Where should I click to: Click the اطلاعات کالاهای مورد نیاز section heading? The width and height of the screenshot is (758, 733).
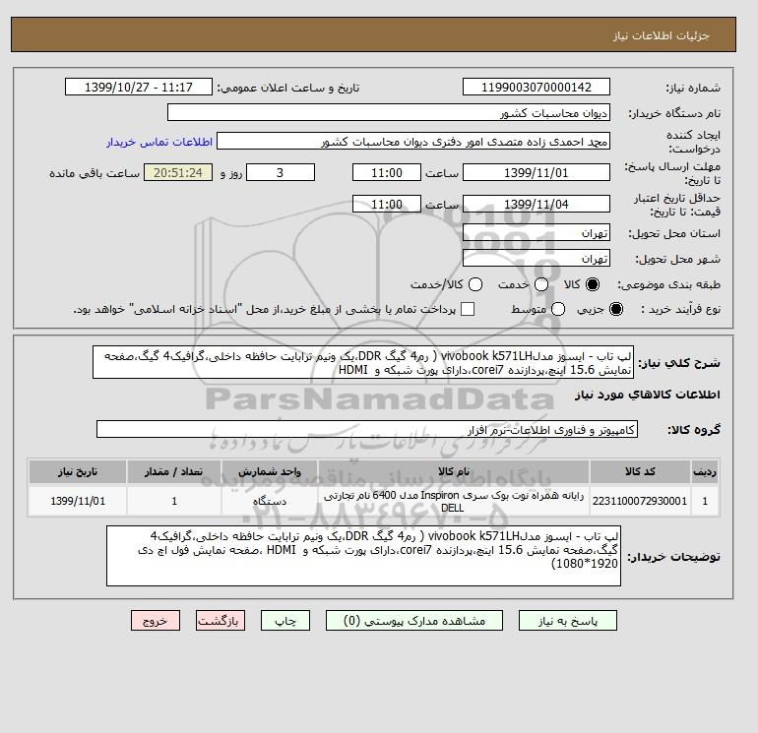[648, 395]
